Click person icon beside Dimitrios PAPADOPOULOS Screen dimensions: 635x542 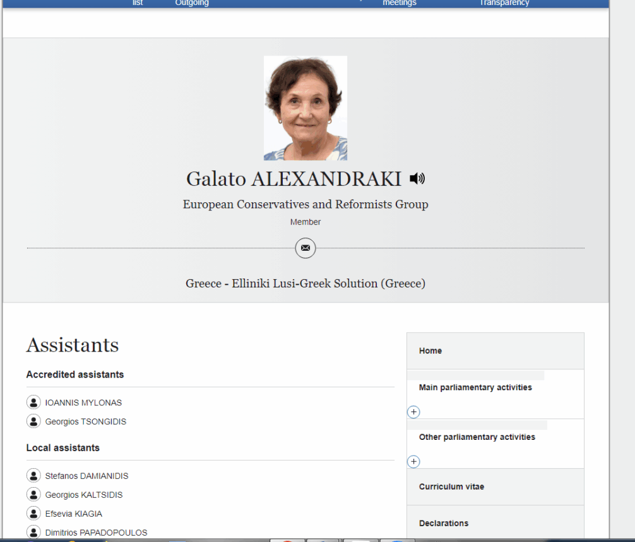click(x=33, y=532)
